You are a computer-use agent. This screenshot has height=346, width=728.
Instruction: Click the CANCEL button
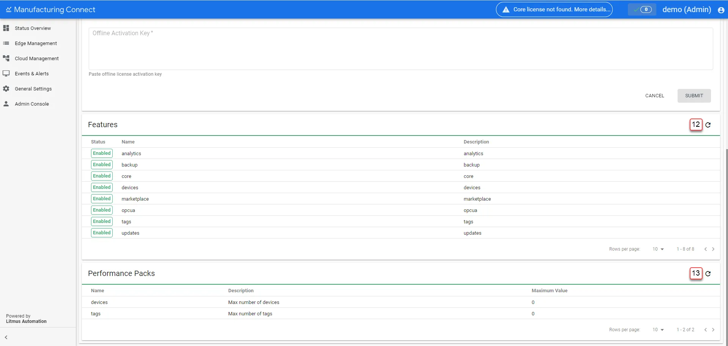click(655, 96)
